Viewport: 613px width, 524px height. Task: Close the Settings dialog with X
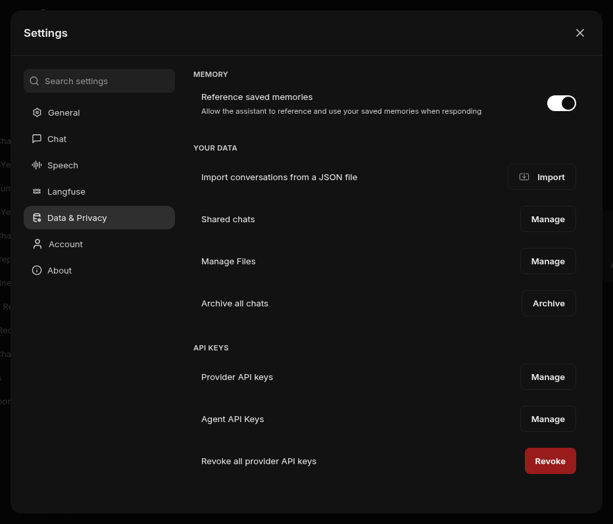coord(579,33)
